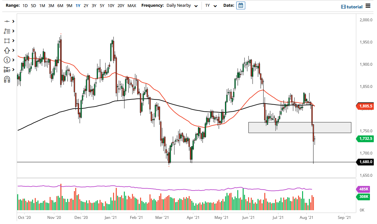Set range to 5D

(x=33, y=5)
